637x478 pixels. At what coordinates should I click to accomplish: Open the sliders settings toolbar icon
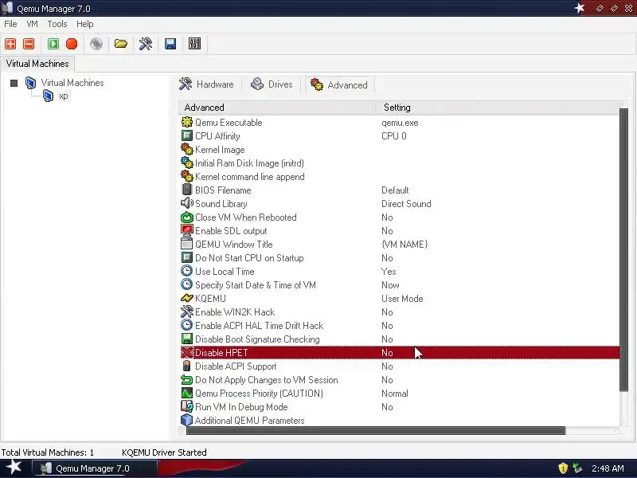point(194,44)
